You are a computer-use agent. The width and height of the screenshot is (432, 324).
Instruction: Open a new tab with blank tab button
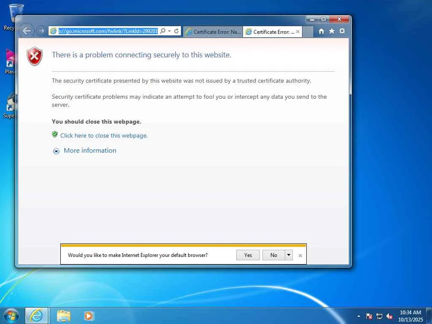308,32
